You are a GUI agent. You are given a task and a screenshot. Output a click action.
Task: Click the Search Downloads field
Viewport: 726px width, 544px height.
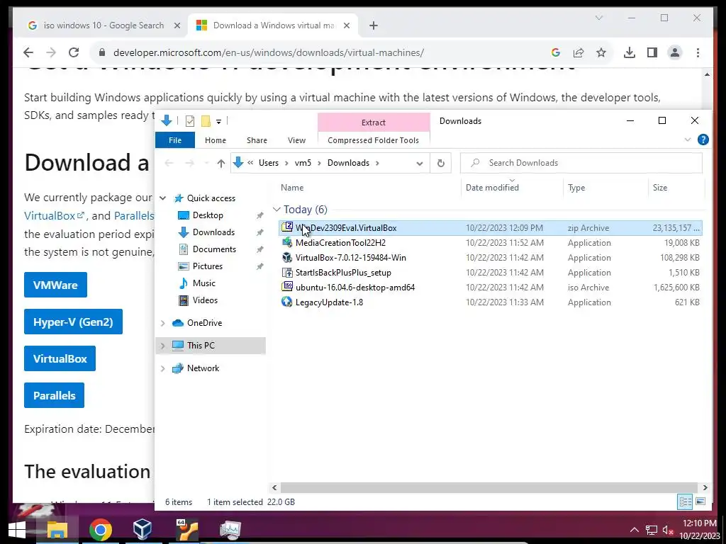click(581, 163)
